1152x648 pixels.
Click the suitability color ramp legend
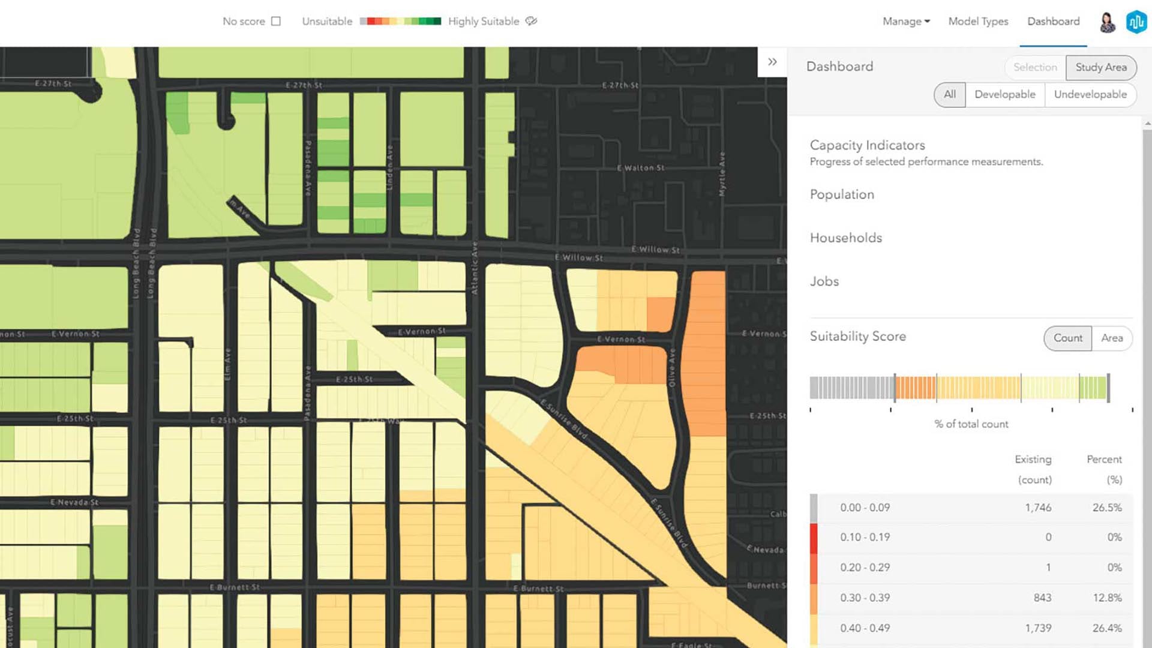[x=400, y=21]
